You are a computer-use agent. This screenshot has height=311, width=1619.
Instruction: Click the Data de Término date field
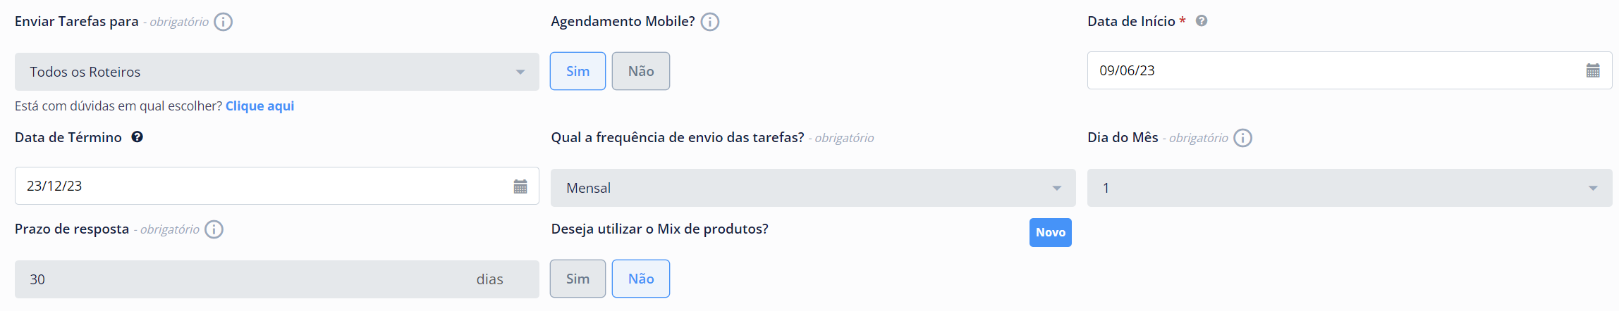pos(261,186)
